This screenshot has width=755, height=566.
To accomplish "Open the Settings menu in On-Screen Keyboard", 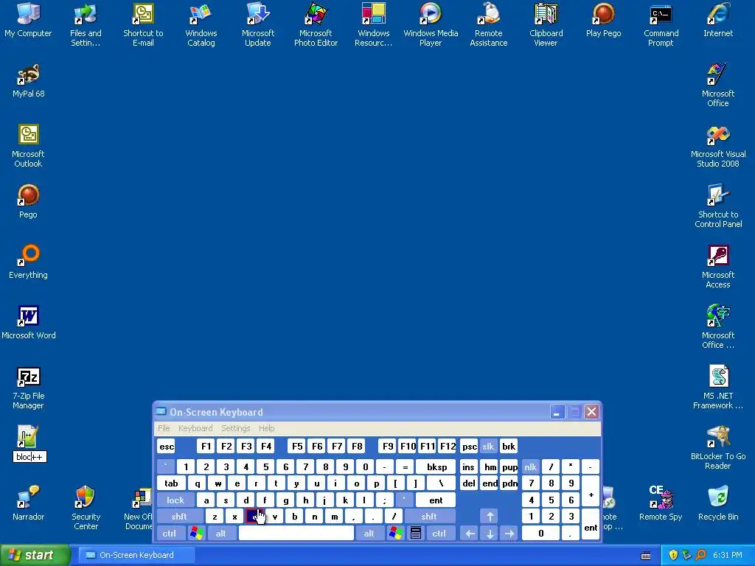I will tap(235, 428).
